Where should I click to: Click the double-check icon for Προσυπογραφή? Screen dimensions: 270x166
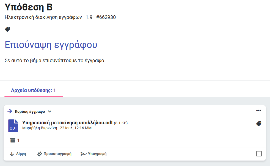(40, 154)
